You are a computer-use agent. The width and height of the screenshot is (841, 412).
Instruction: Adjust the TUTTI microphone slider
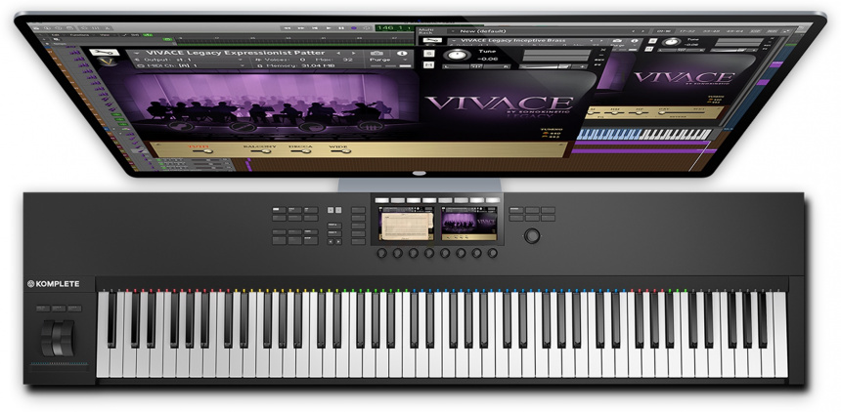click(x=202, y=151)
